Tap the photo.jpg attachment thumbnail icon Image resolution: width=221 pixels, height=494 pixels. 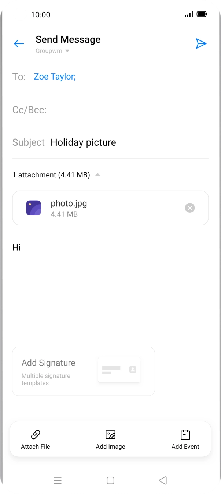click(x=33, y=208)
